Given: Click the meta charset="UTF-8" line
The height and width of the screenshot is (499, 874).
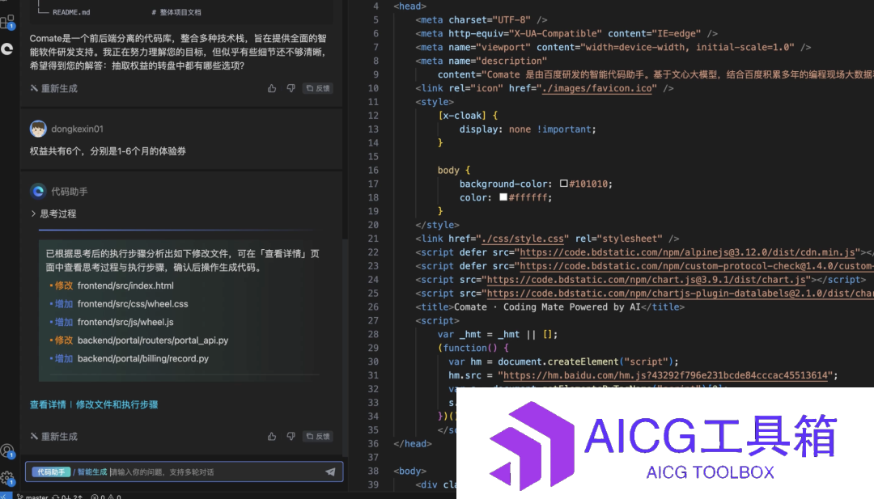Looking at the screenshot, I should pyautogui.click(x=481, y=20).
